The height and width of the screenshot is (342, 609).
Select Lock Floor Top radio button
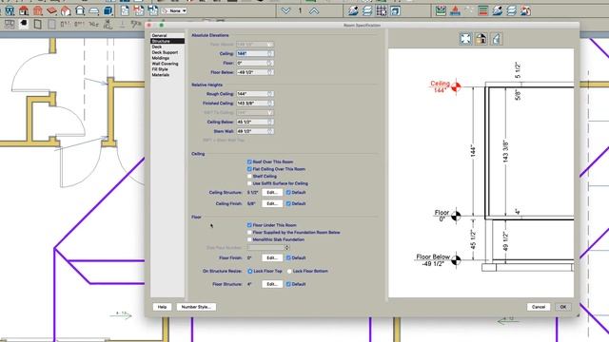point(249,272)
